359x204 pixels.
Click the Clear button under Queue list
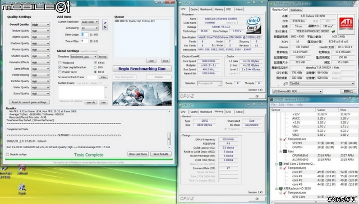pos(151,61)
